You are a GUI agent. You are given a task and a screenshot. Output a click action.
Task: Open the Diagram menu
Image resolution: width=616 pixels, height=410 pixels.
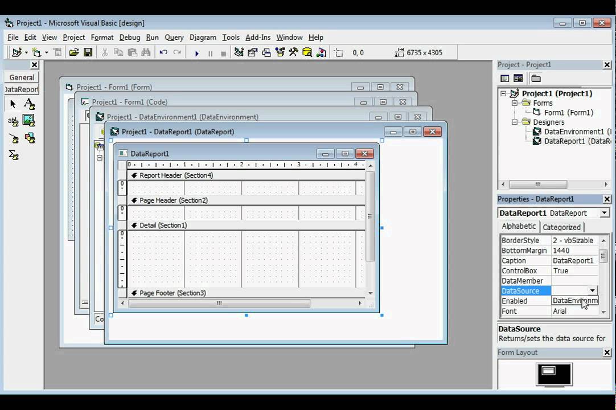coord(203,38)
